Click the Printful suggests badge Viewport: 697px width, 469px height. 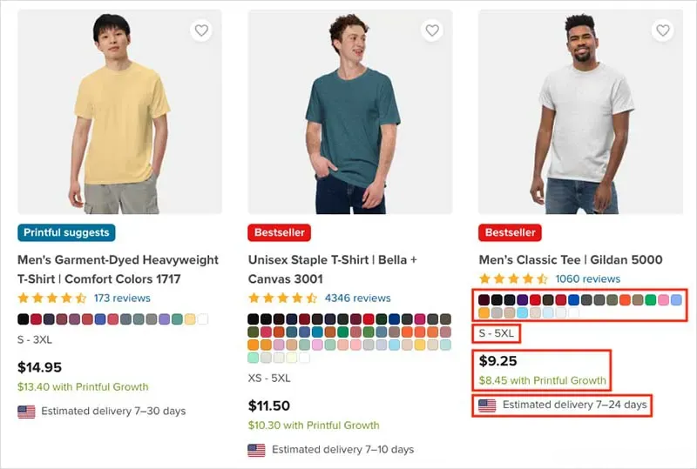pos(66,232)
